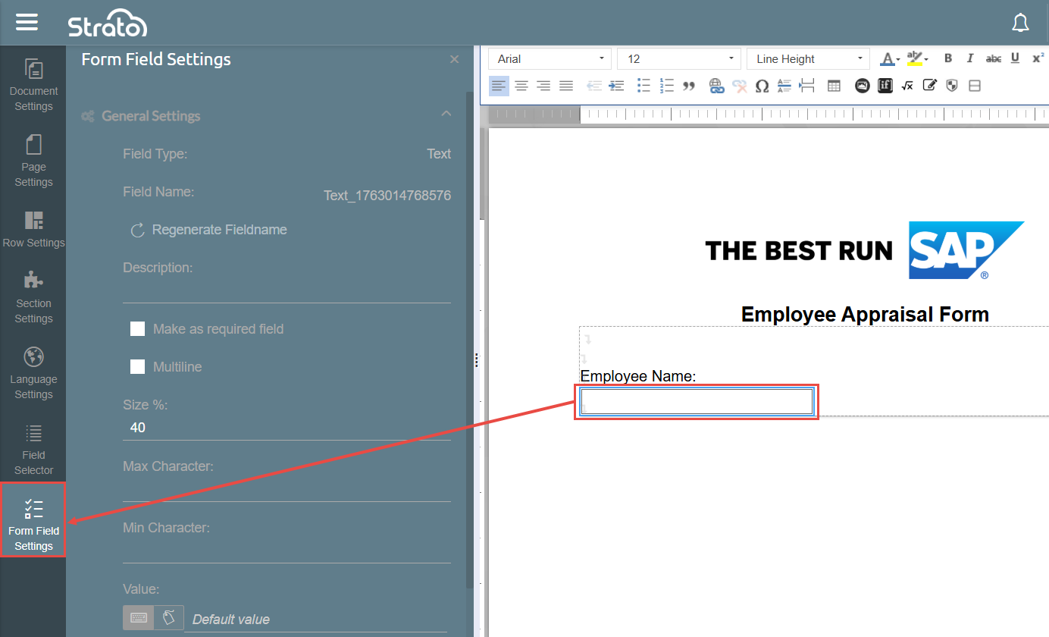Check the Make as required field box
The height and width of the screenshot is (637, 1049).
(x=138, y=329)
